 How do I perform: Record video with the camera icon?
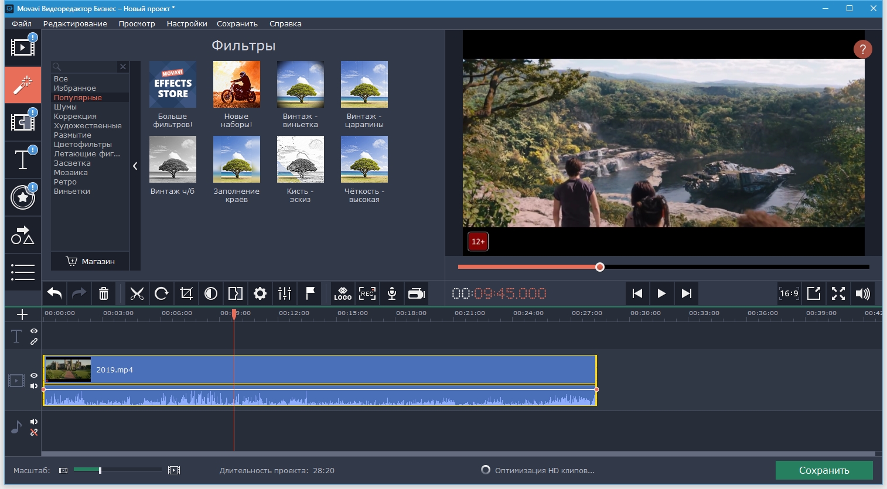(417, 293)
